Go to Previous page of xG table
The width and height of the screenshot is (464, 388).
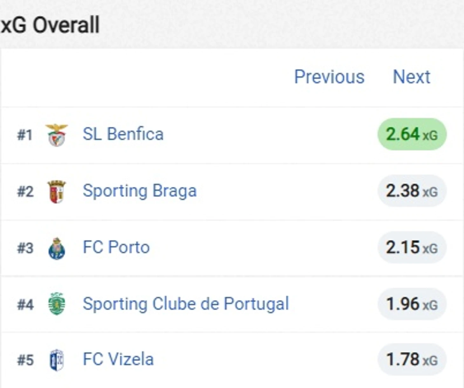(329, 77)
